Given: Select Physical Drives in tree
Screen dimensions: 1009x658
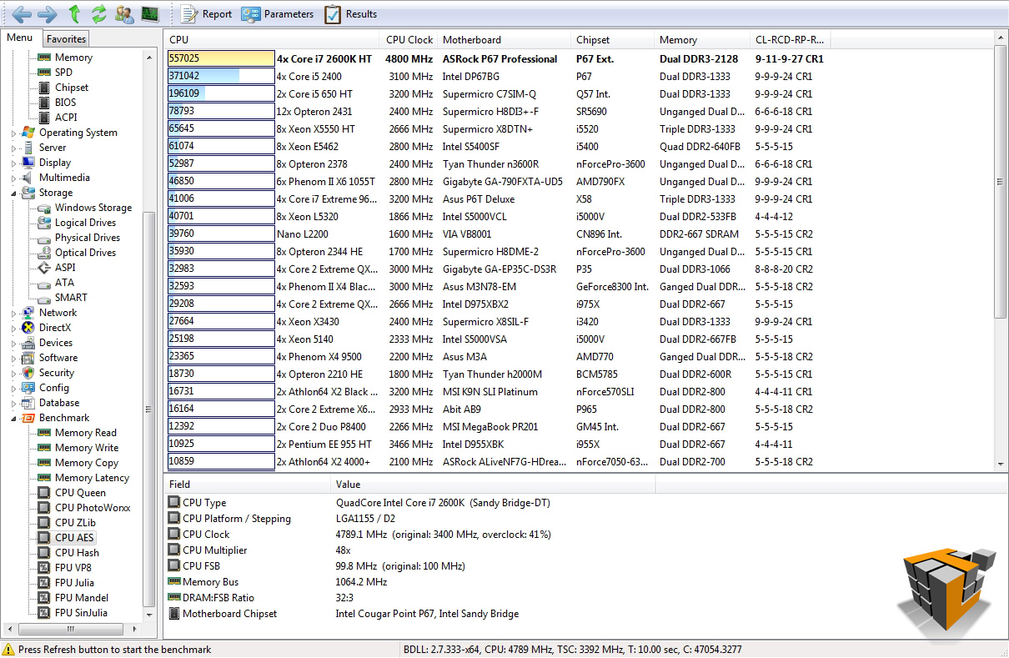Looking at the screenshot, I should coord(88,238).
